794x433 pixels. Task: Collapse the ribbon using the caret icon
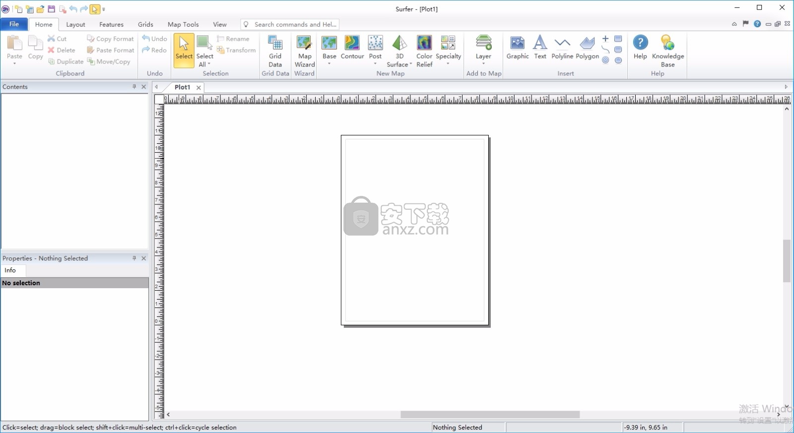(734, 24)
